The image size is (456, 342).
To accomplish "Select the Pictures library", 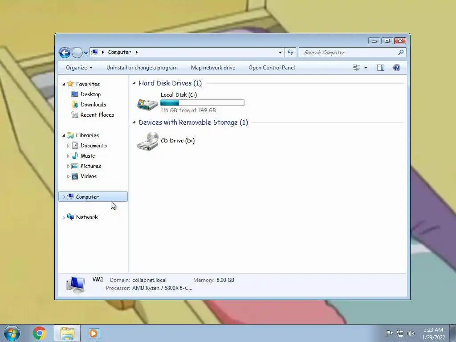I will point(91,166).
